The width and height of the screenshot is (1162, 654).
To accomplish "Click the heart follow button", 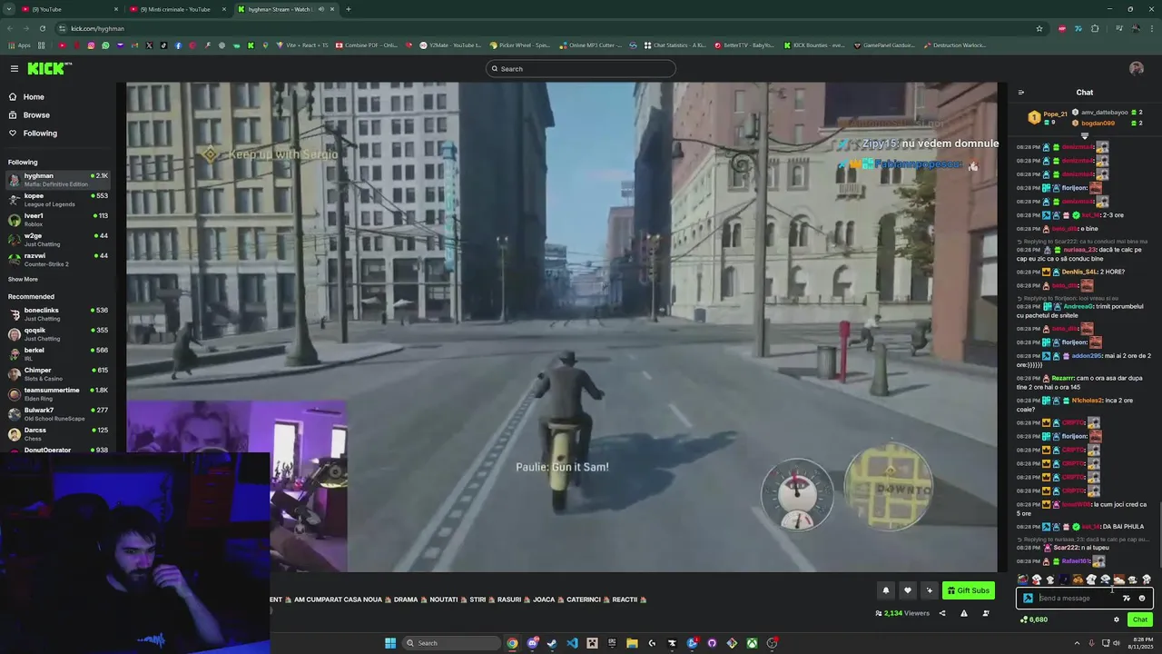I will (907, 590).
